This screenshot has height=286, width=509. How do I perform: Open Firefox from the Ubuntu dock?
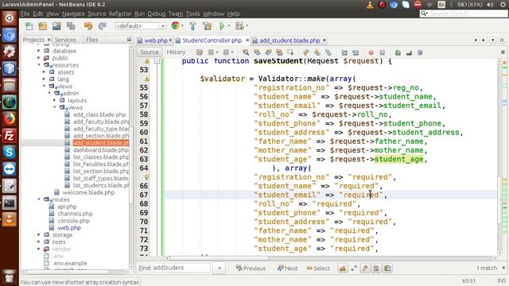pos(9,119)
